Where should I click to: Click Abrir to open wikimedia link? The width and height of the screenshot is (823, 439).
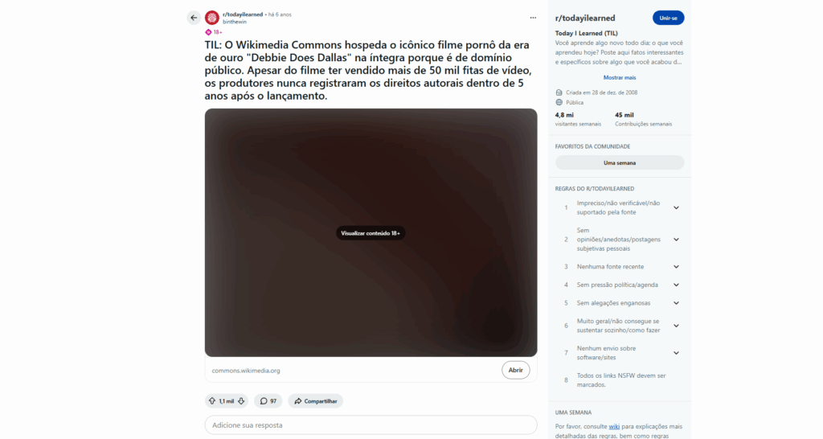click(515, 370)
